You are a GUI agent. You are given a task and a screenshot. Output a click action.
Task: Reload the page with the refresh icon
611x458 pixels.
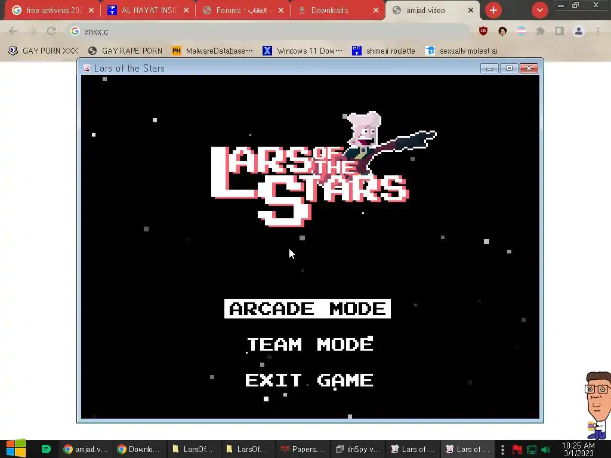pyautogui.click(x=51, y=31)
